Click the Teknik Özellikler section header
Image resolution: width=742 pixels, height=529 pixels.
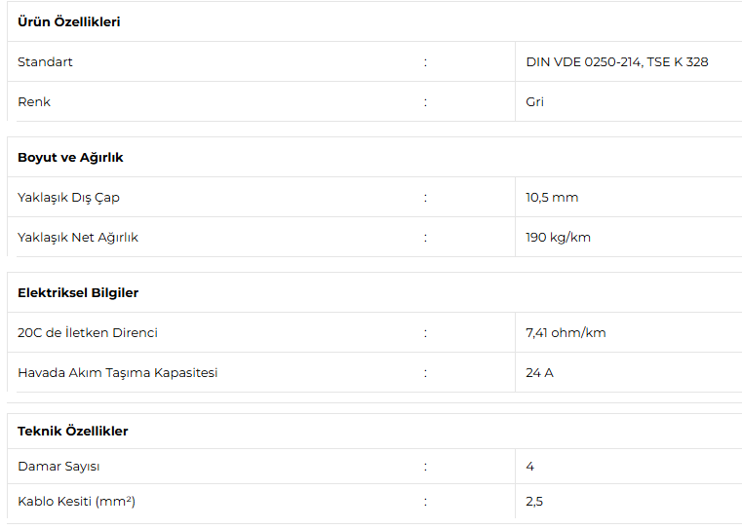(x=73, y=431)
